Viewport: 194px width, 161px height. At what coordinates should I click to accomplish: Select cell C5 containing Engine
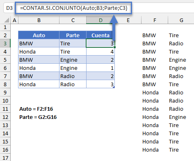click(x=73, y=60)
